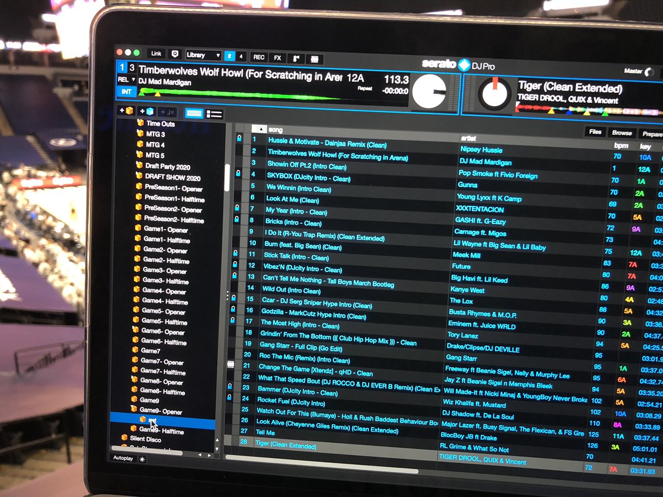Select deck 1 button
The width and height of the screenshot is (663, 497).
click(122, 68)
